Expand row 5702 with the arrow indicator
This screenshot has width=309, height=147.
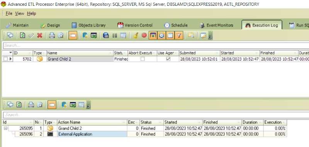[10, 59]
